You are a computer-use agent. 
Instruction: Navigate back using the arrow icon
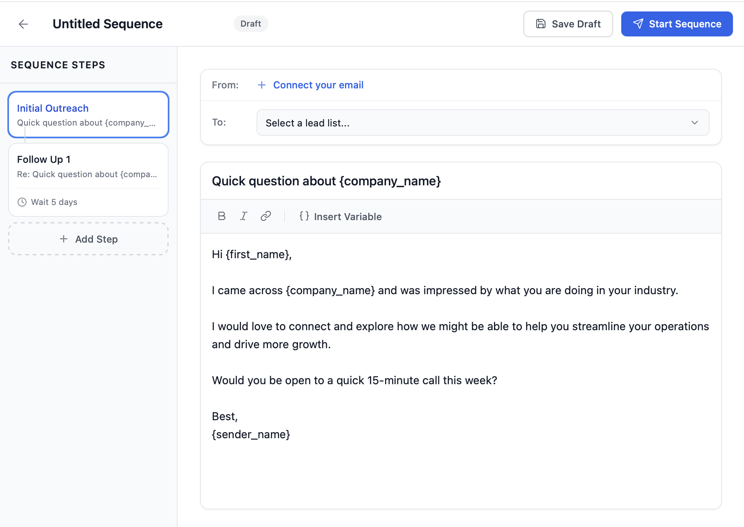point(23,24)
